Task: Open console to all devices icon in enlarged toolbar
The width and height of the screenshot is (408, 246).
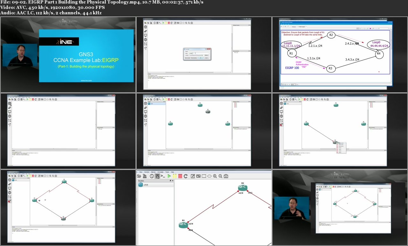Action: [x=163, y=176]
